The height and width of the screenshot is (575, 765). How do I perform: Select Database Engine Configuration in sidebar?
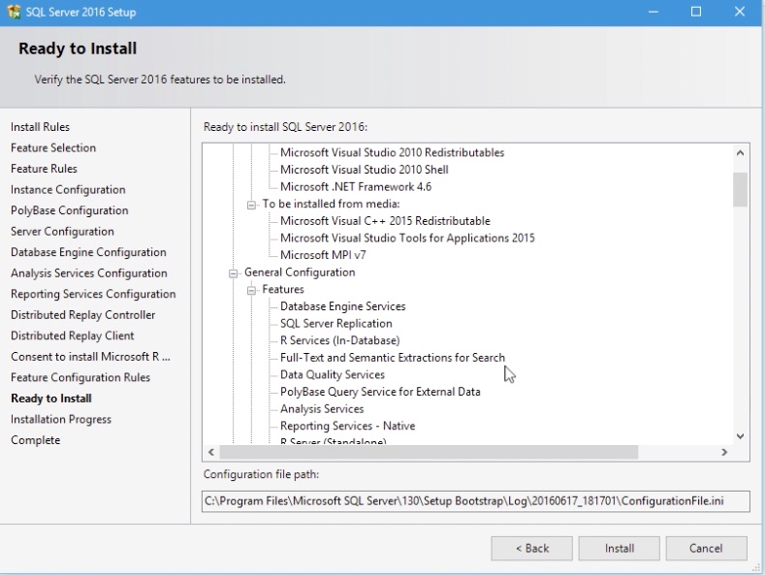click(88, 252)
